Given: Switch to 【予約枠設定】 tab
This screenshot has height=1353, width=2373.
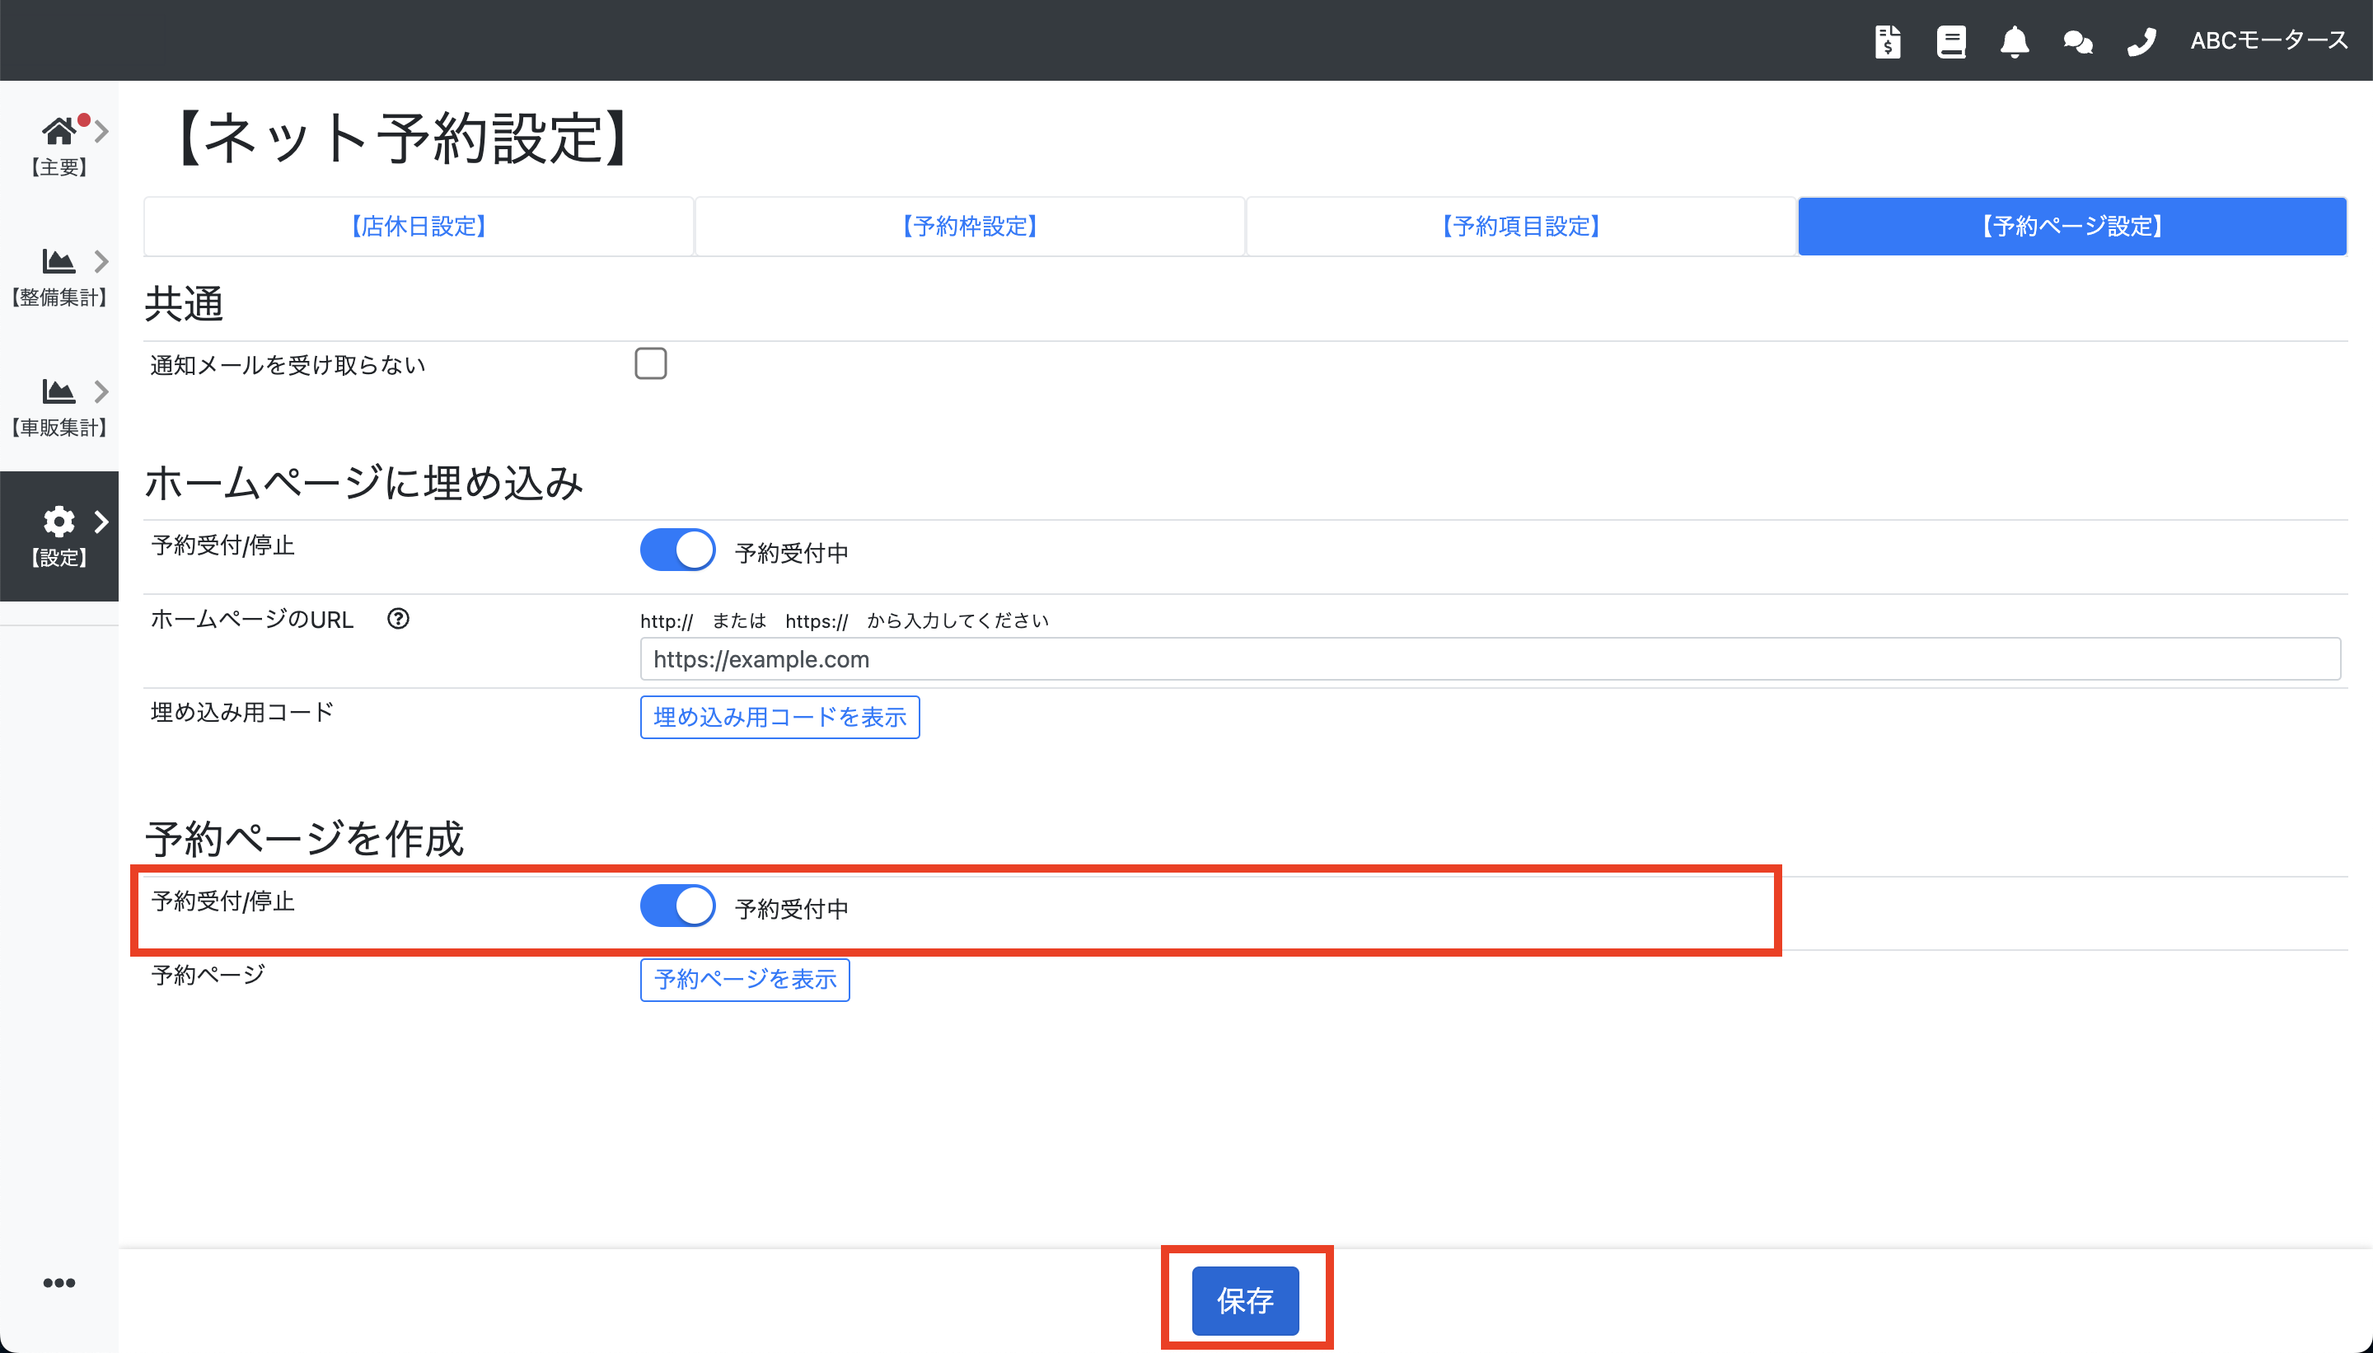Looking at the screenshot, I should coord(970,226).
